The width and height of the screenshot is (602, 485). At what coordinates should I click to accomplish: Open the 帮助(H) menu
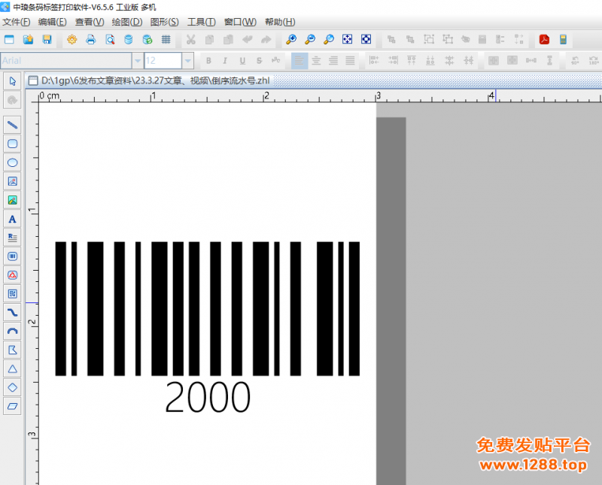click(x=280, y=22)
